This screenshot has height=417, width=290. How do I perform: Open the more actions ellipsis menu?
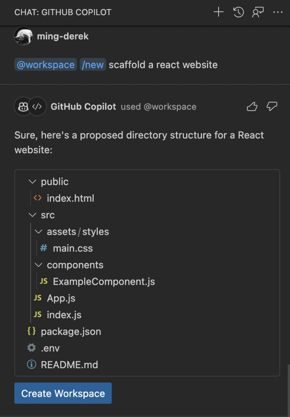tap(277, 12)
